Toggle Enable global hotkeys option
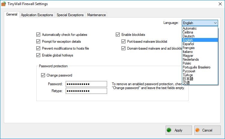Viewport: 225px width, 139px height. [38, 55]
